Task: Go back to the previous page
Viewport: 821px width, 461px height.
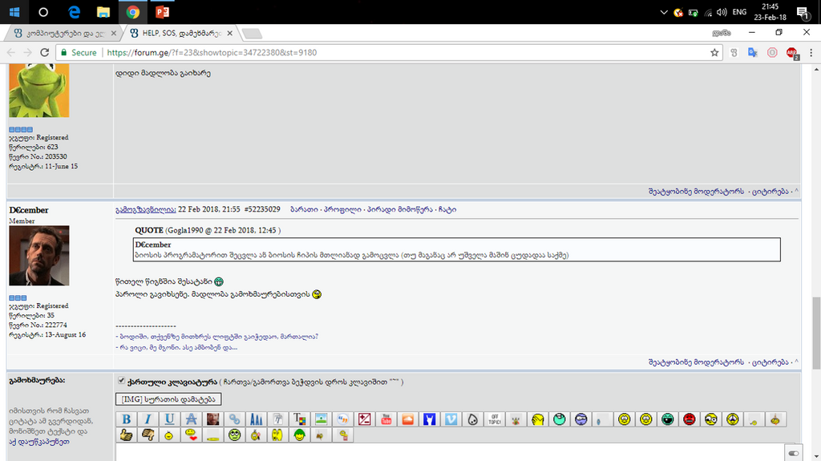Action: tap(11, 52)
